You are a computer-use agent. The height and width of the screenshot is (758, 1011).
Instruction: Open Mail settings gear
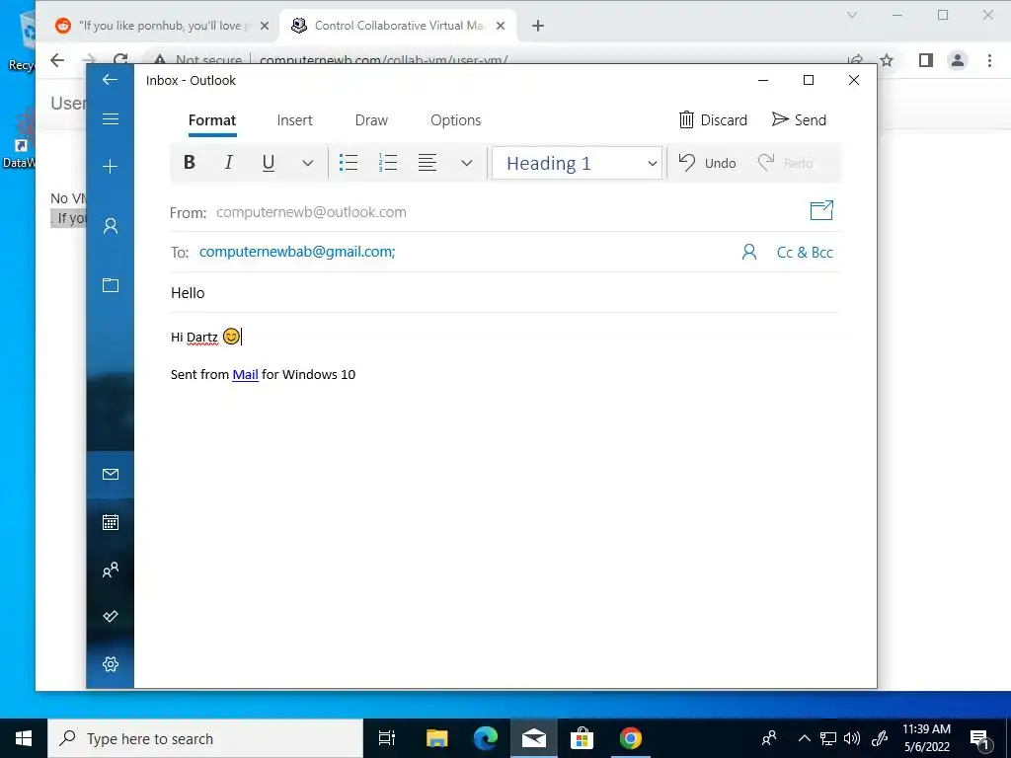pos(111,664)
